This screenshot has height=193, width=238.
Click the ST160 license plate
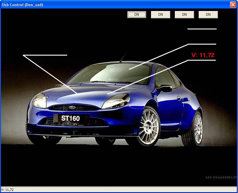tap(71, 118)
